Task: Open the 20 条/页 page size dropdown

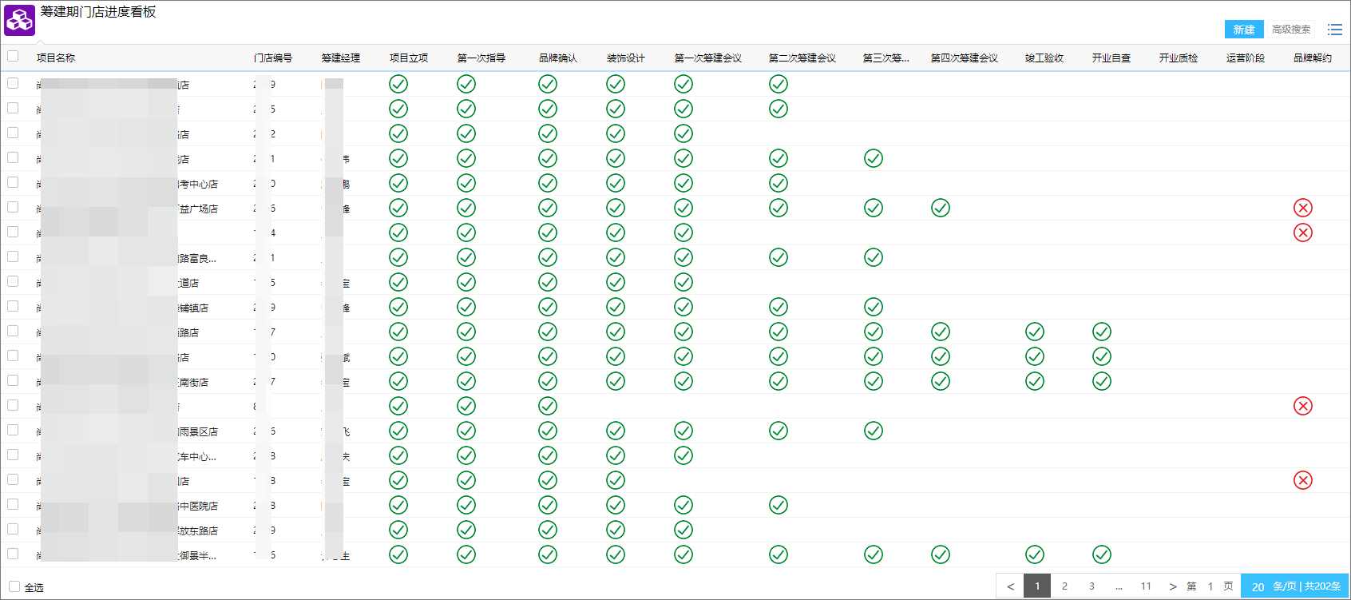Action: click(x=1295, y=586)
